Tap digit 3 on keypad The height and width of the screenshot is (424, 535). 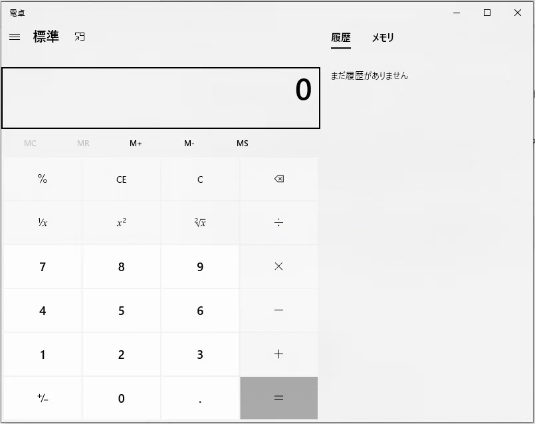(200, 354)
